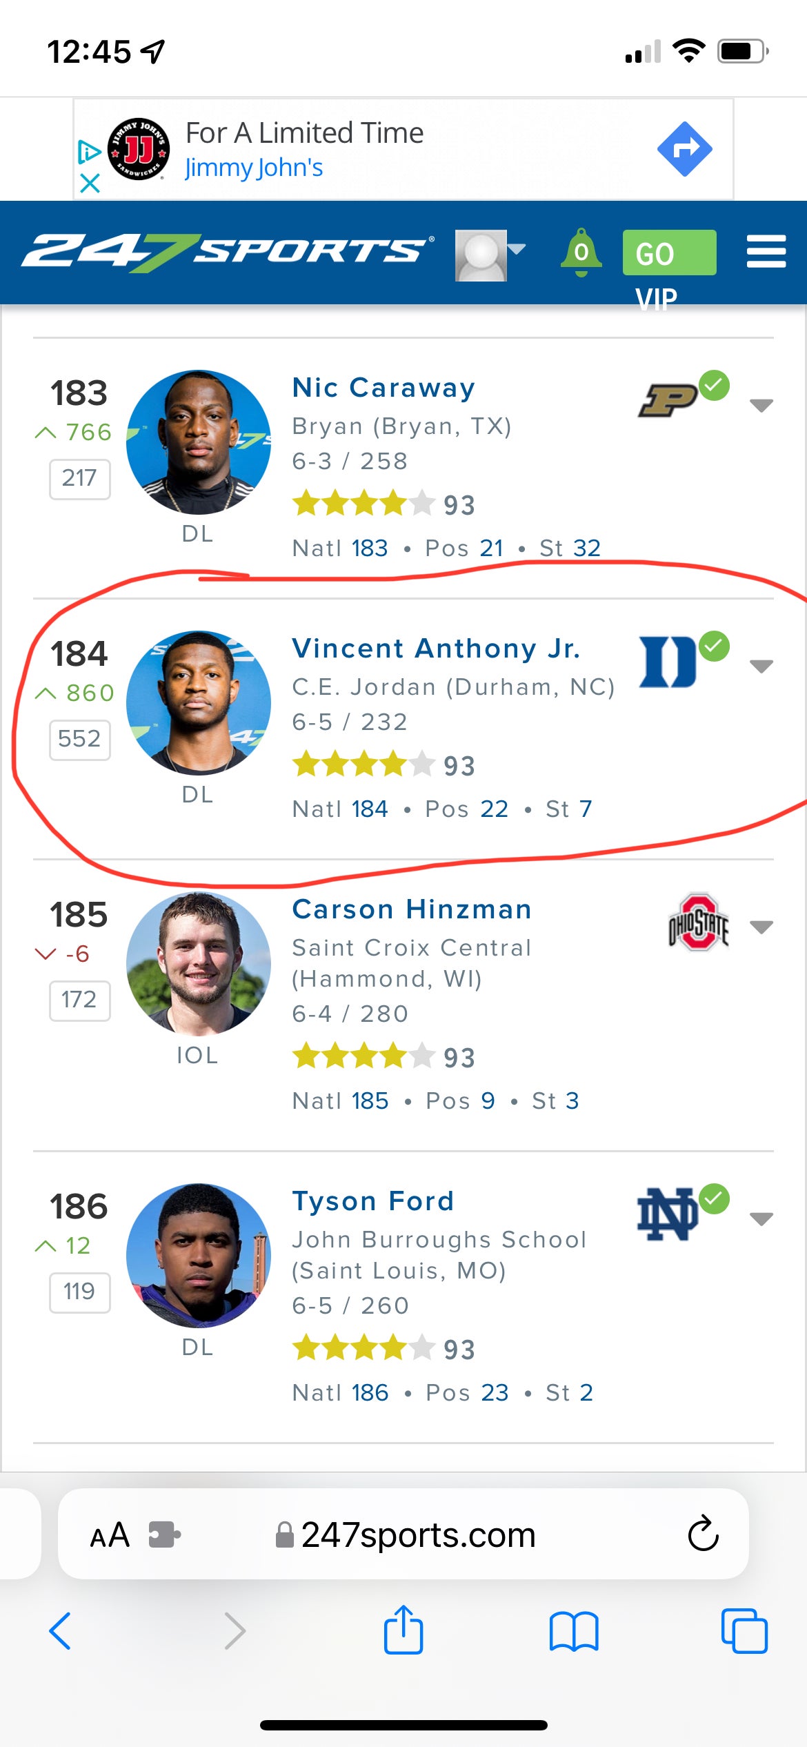Viewport: 807px width, 1747px height.
Task: Open the AA text size menu
Action: 110,1535
